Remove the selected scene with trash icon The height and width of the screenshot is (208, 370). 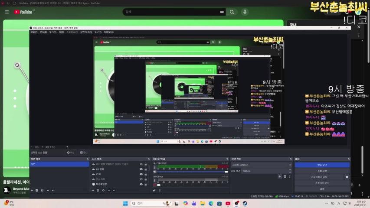(x=37, y=190)
